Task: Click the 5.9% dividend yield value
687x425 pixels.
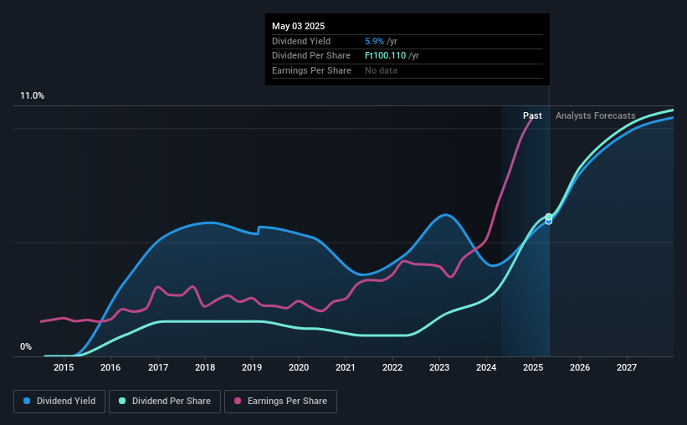Action: point(374,41)
